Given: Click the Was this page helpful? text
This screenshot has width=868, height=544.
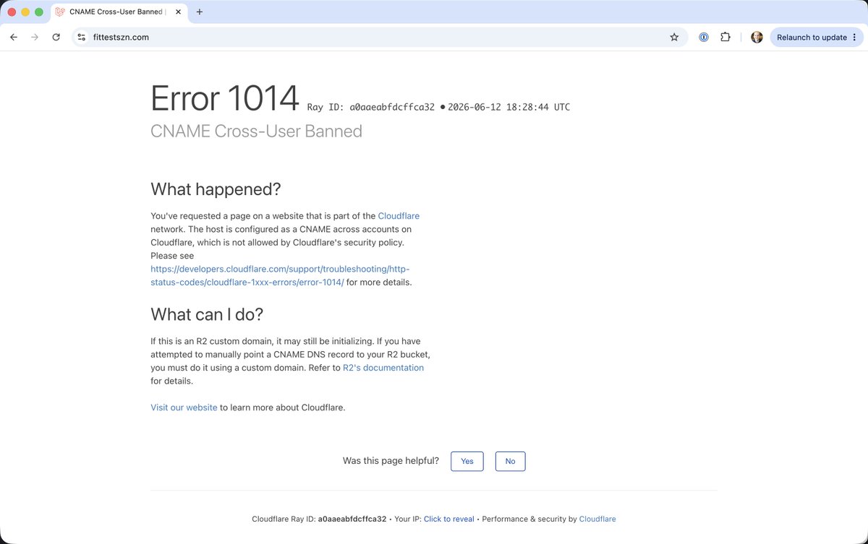Looking at the screenshot, I should click(x=391, y=461).
